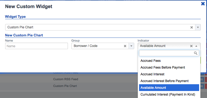This screenshot has width=207, height=98.
Task: Click the Name input field
Action: point(36,46)
